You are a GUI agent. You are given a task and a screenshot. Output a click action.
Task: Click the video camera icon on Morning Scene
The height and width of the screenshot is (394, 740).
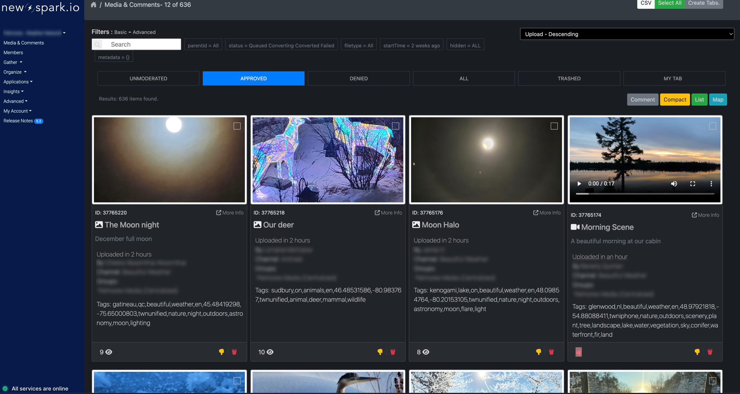click(x=574, y=227)
